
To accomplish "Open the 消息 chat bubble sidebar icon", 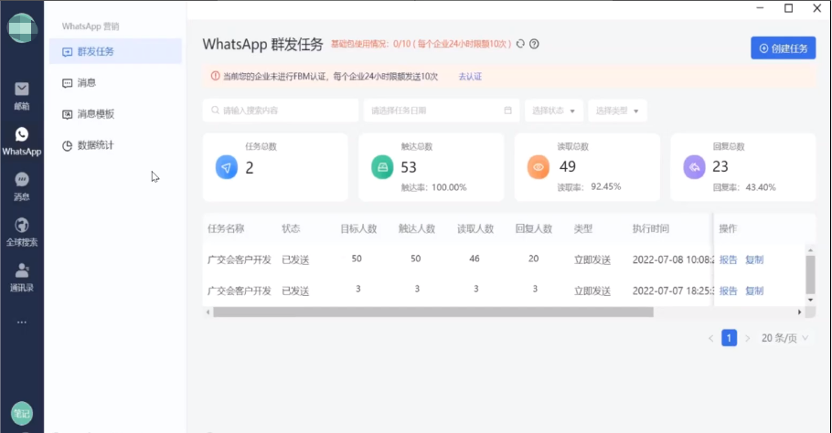I will (x=22, y=180).
